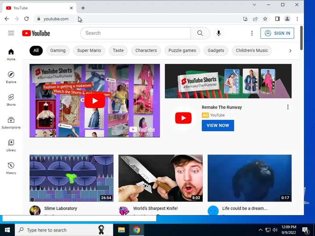
Task: Click the taskbar clock showing 12:09 PM
Action: tap(289, 230)
